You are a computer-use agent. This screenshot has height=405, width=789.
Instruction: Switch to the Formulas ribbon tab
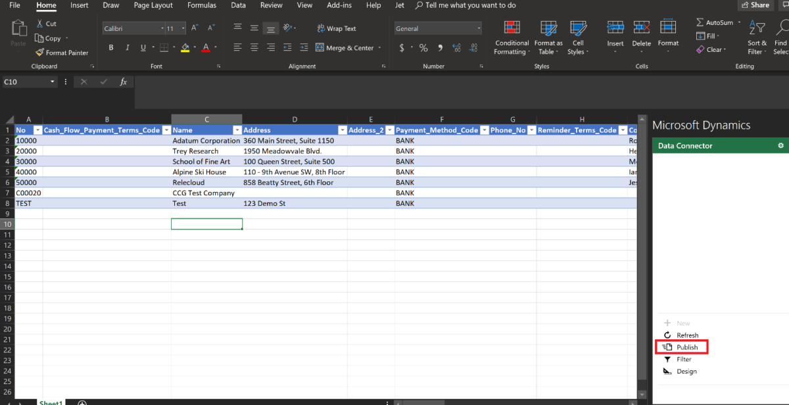pyautogui.click(x=202, y=5)
